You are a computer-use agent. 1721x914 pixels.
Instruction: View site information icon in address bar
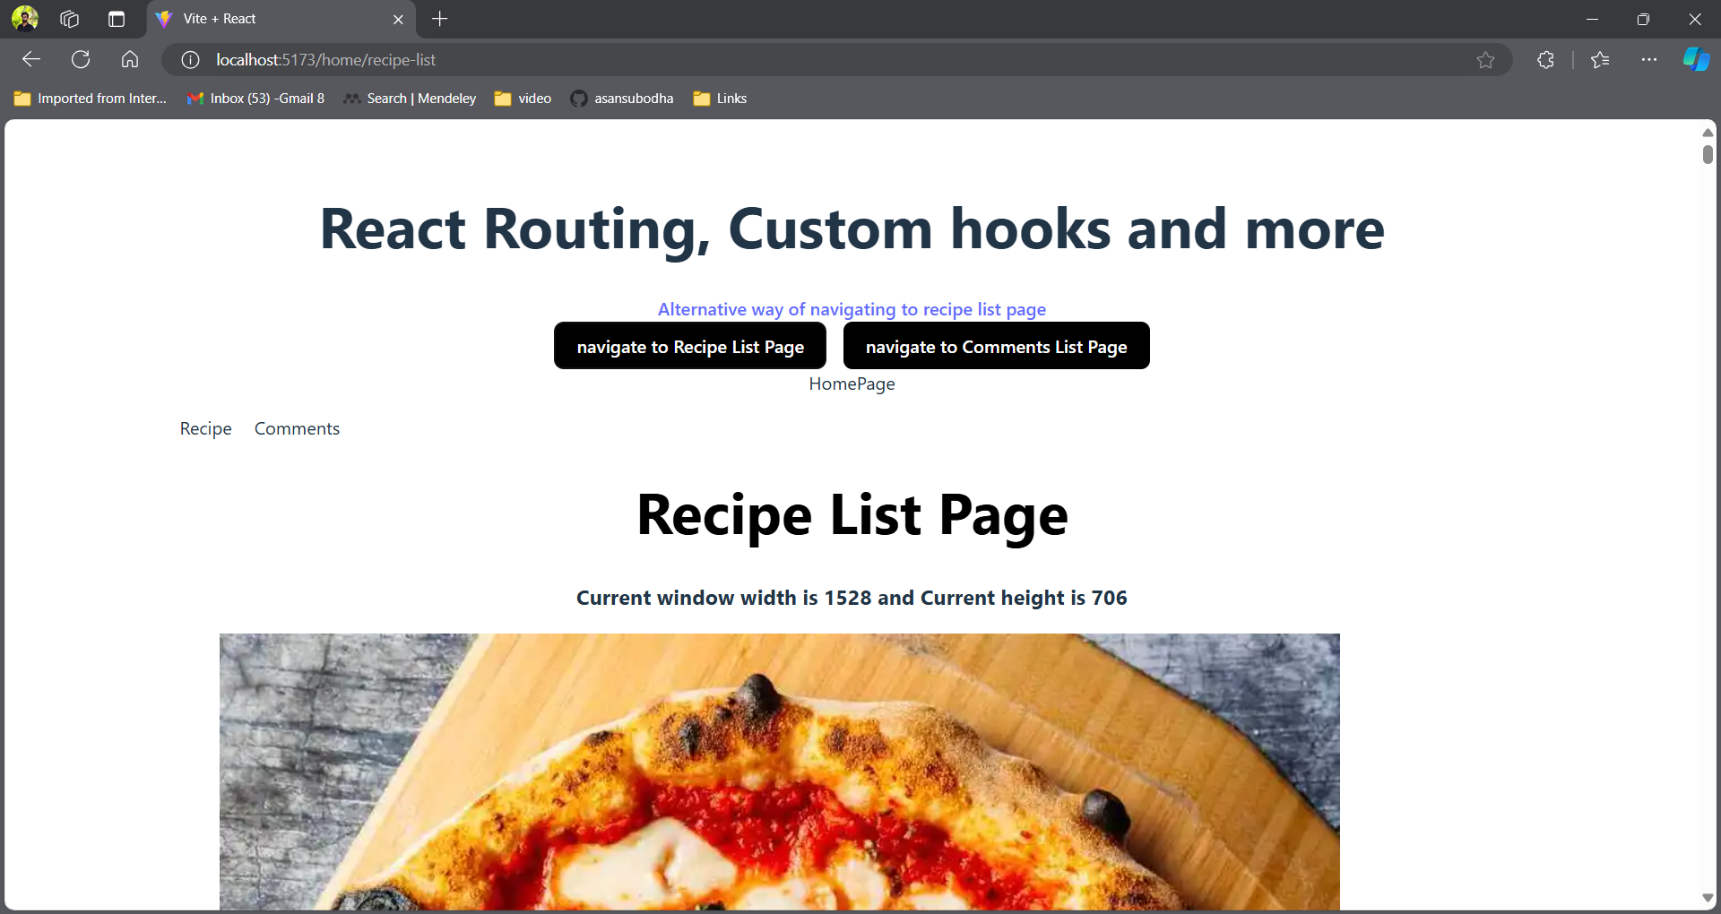[190, 60]
